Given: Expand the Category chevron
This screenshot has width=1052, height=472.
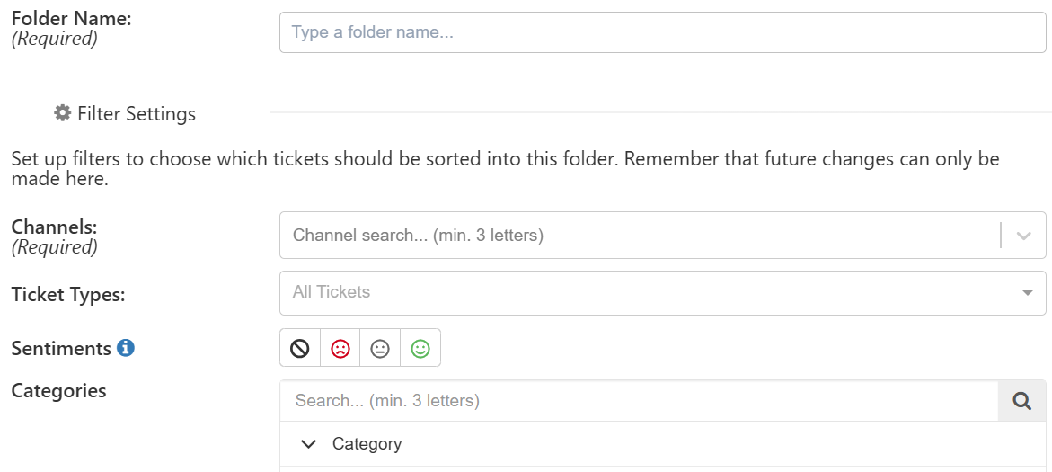Looking at the screenshot, I should tap(309, 444).
